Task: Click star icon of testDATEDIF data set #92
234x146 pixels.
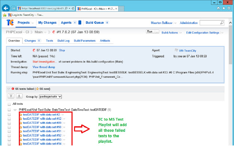Action: (21, 135)
